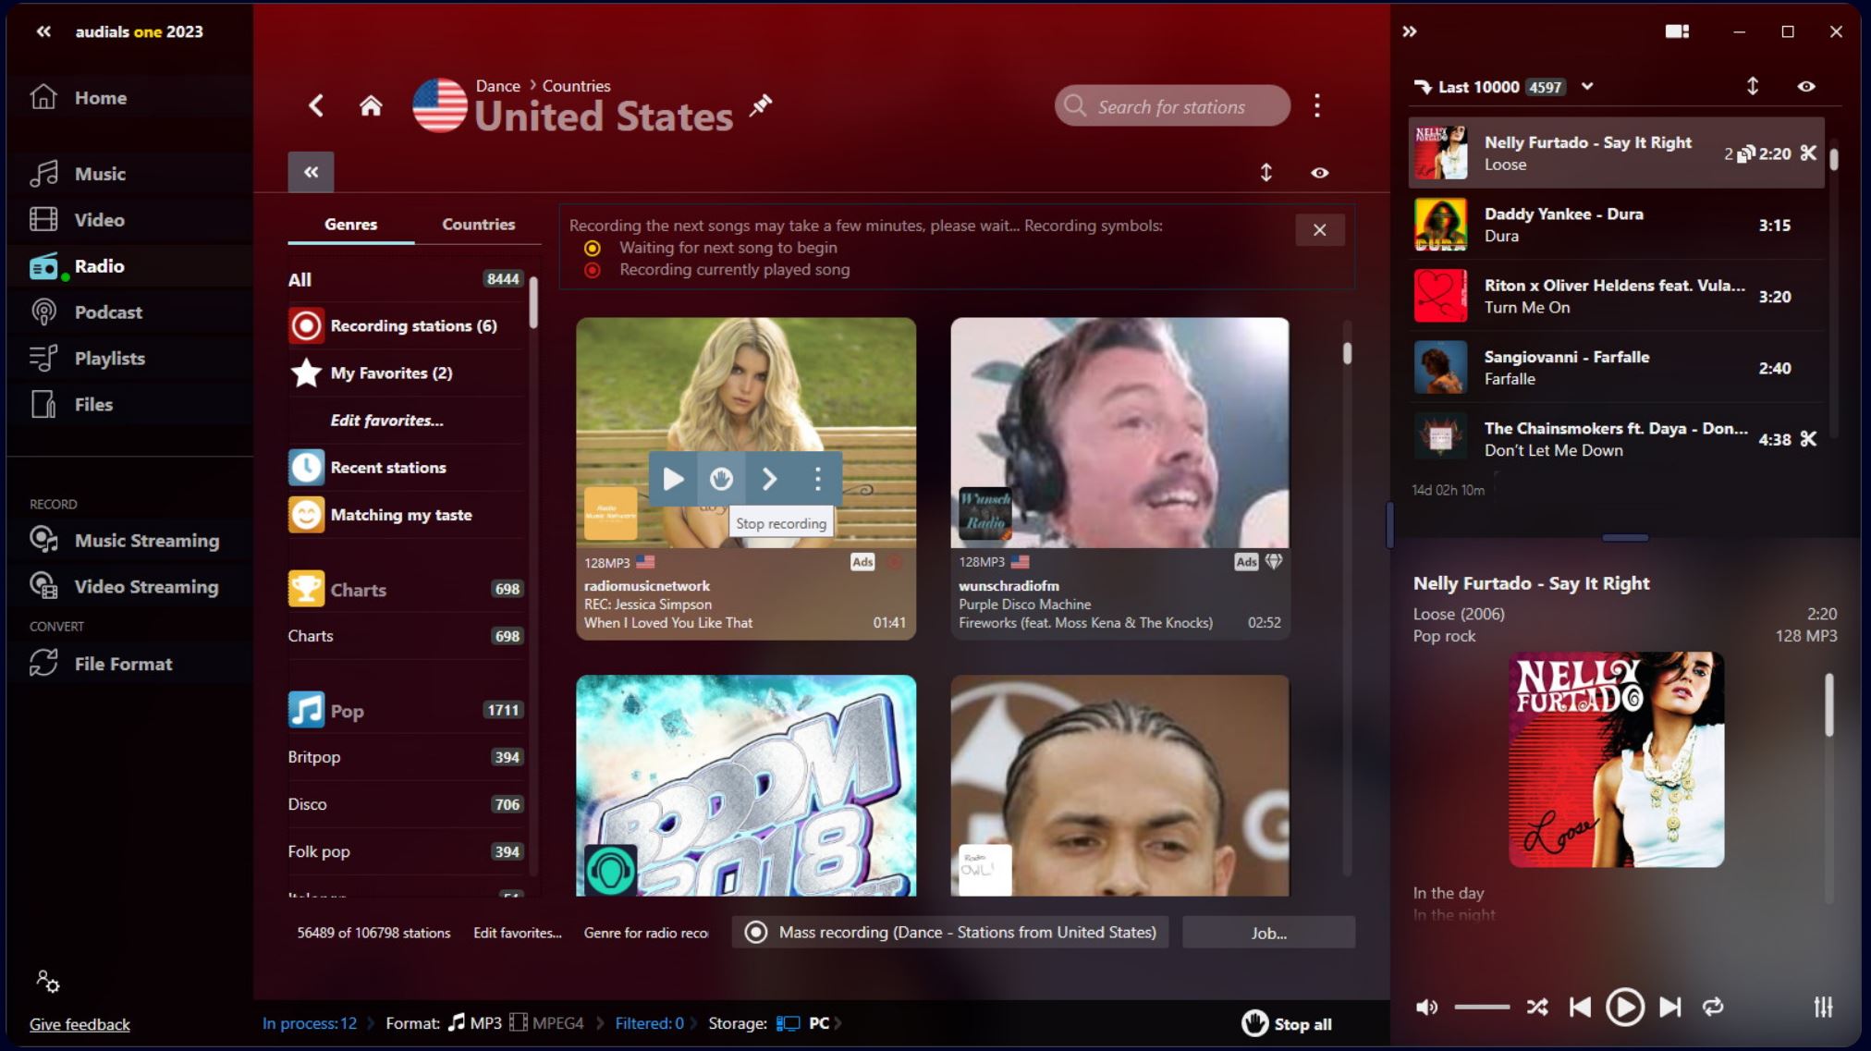
Task: Open the In process: 12 status
Action: coord(310,1023)
